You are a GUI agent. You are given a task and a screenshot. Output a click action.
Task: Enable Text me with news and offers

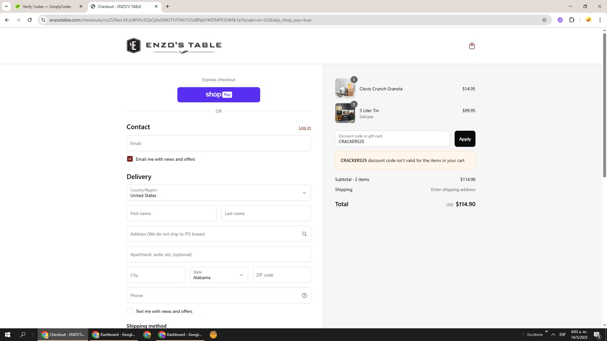coord(130,311)
